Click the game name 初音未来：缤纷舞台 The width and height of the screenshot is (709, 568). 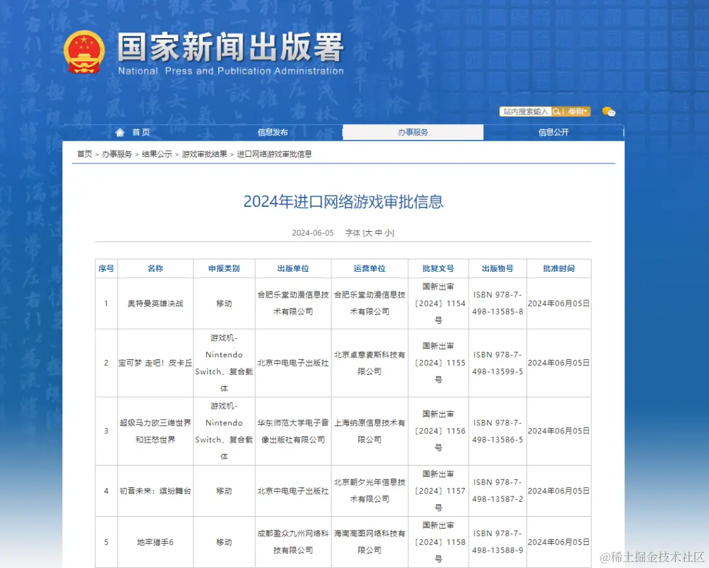pos(155,491)
